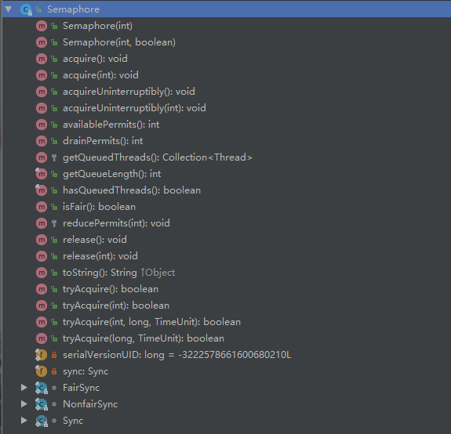The width and height of the screenshot is (451, 434).
Task: Click the field icon for serialVersionUID
Action: pos(41,355)
